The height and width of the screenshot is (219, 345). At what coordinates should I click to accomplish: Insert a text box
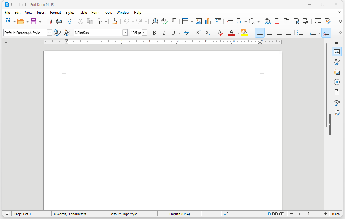218,21
